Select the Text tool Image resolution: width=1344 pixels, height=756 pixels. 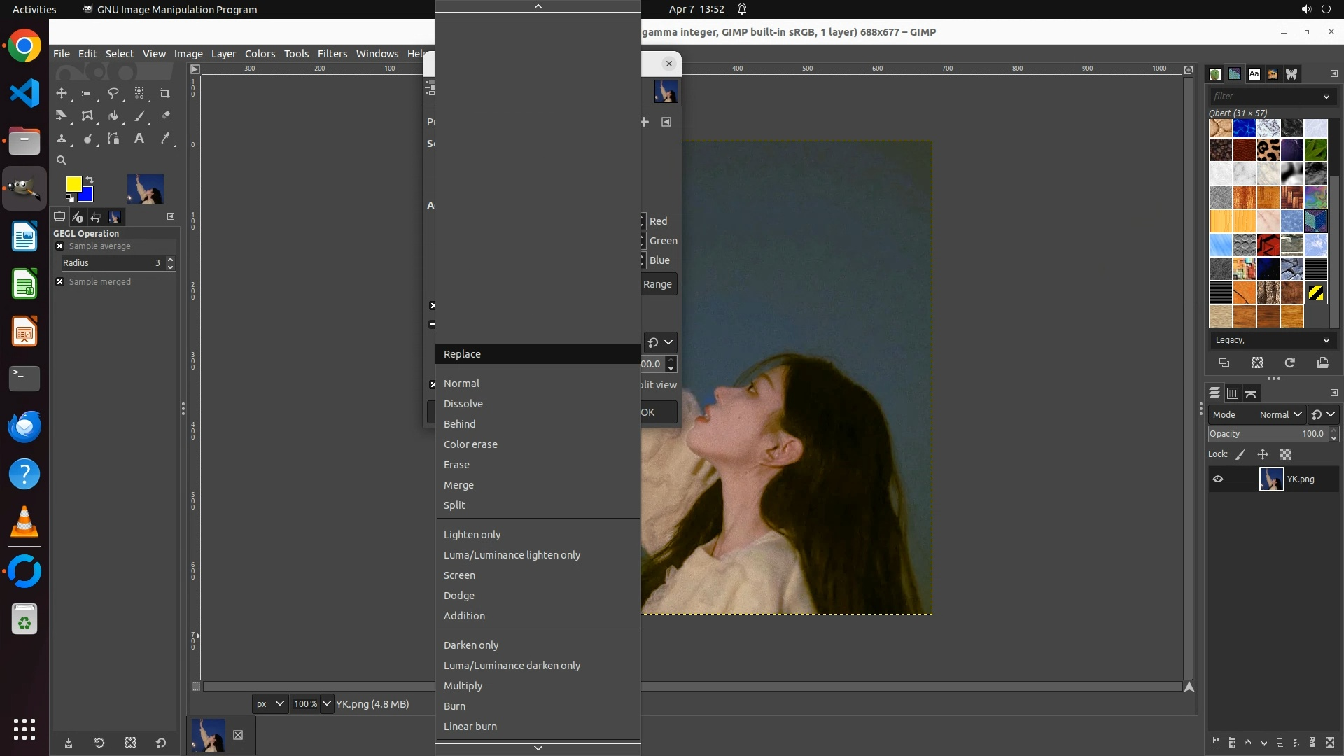point(139,139)
